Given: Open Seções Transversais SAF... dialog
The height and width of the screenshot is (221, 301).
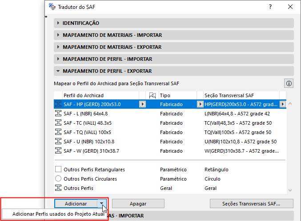Looking at the screenshot, I should 251,204.
